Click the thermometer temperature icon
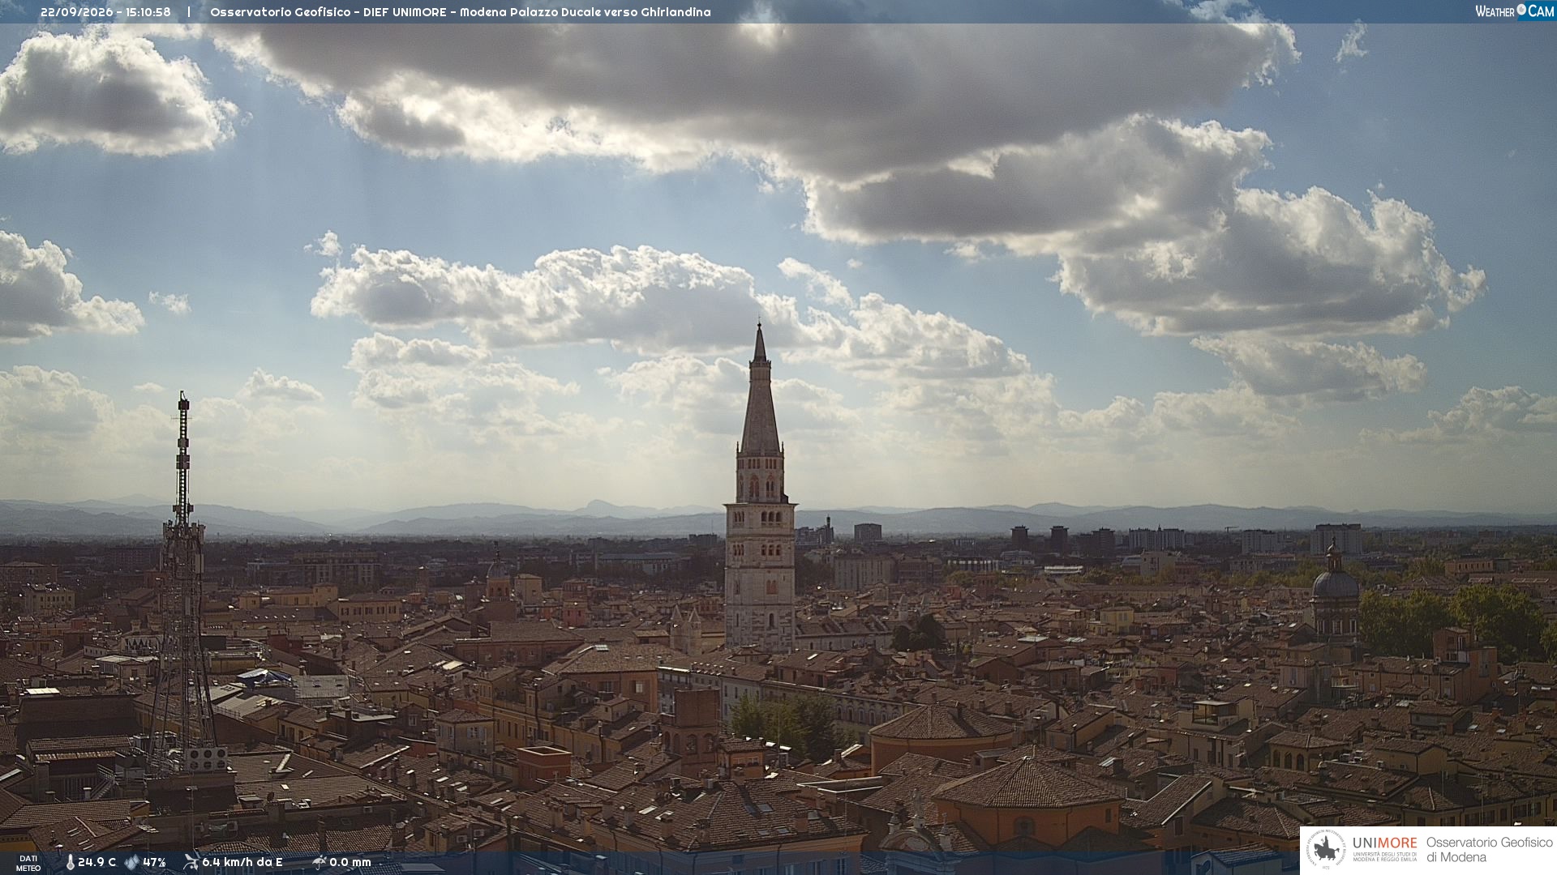Viewport: 1557px width, 875px height. click(x=70, y=862)
